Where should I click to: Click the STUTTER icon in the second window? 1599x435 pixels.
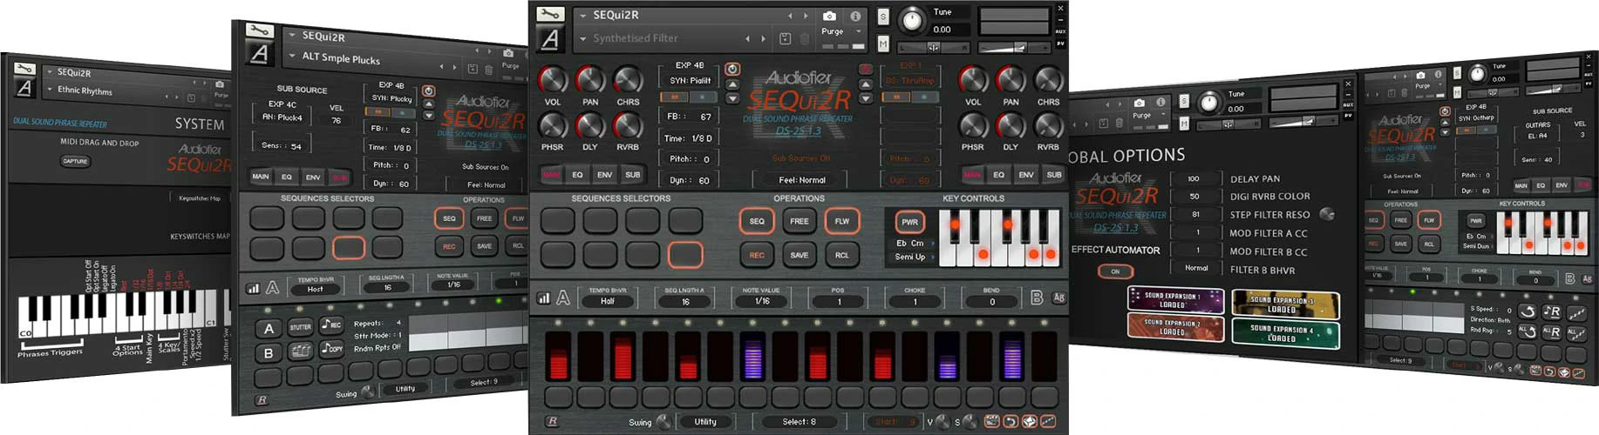click(301, 327)
